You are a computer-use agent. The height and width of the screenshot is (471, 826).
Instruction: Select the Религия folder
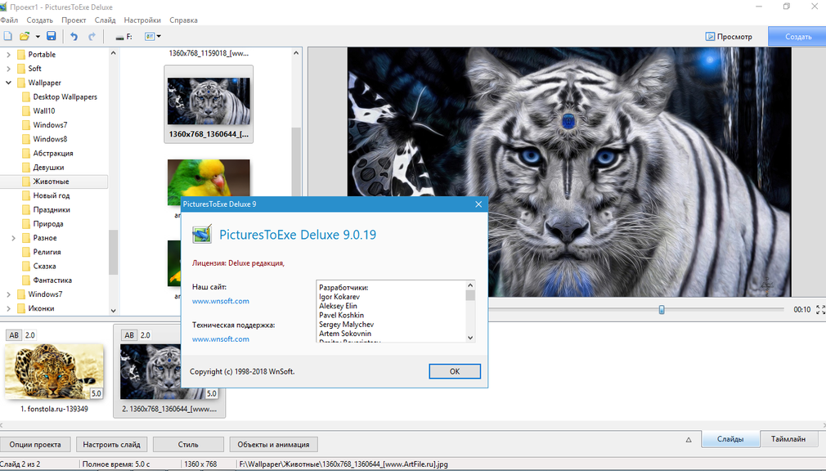pos(47,253)
